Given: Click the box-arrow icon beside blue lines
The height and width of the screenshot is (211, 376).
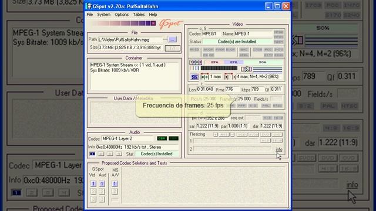Looking at the screenshot, I should (246, 69).
